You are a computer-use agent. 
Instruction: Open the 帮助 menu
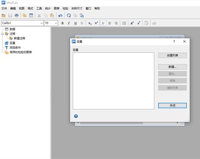pos(97,8)
